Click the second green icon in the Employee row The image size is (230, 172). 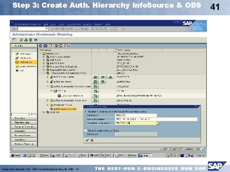tap(103, 82)
